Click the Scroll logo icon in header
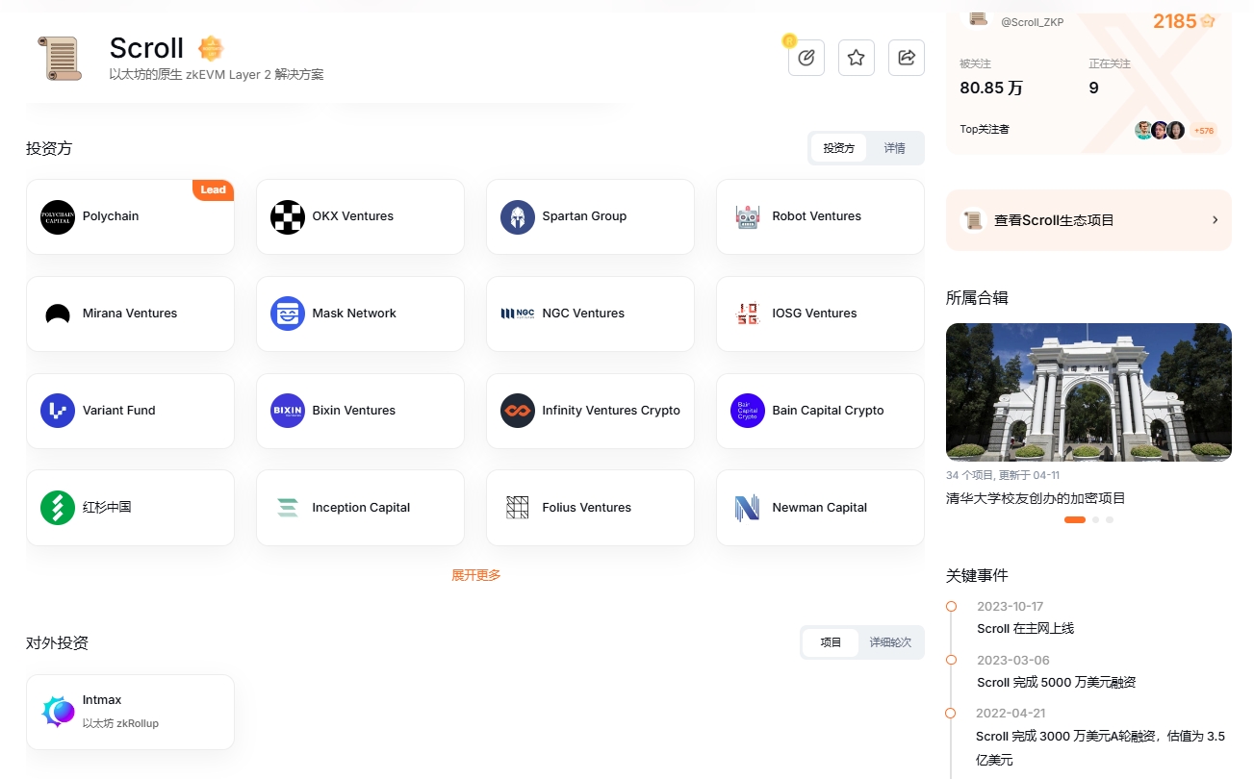Screen dimensions: 1254x779 [60, 58]
